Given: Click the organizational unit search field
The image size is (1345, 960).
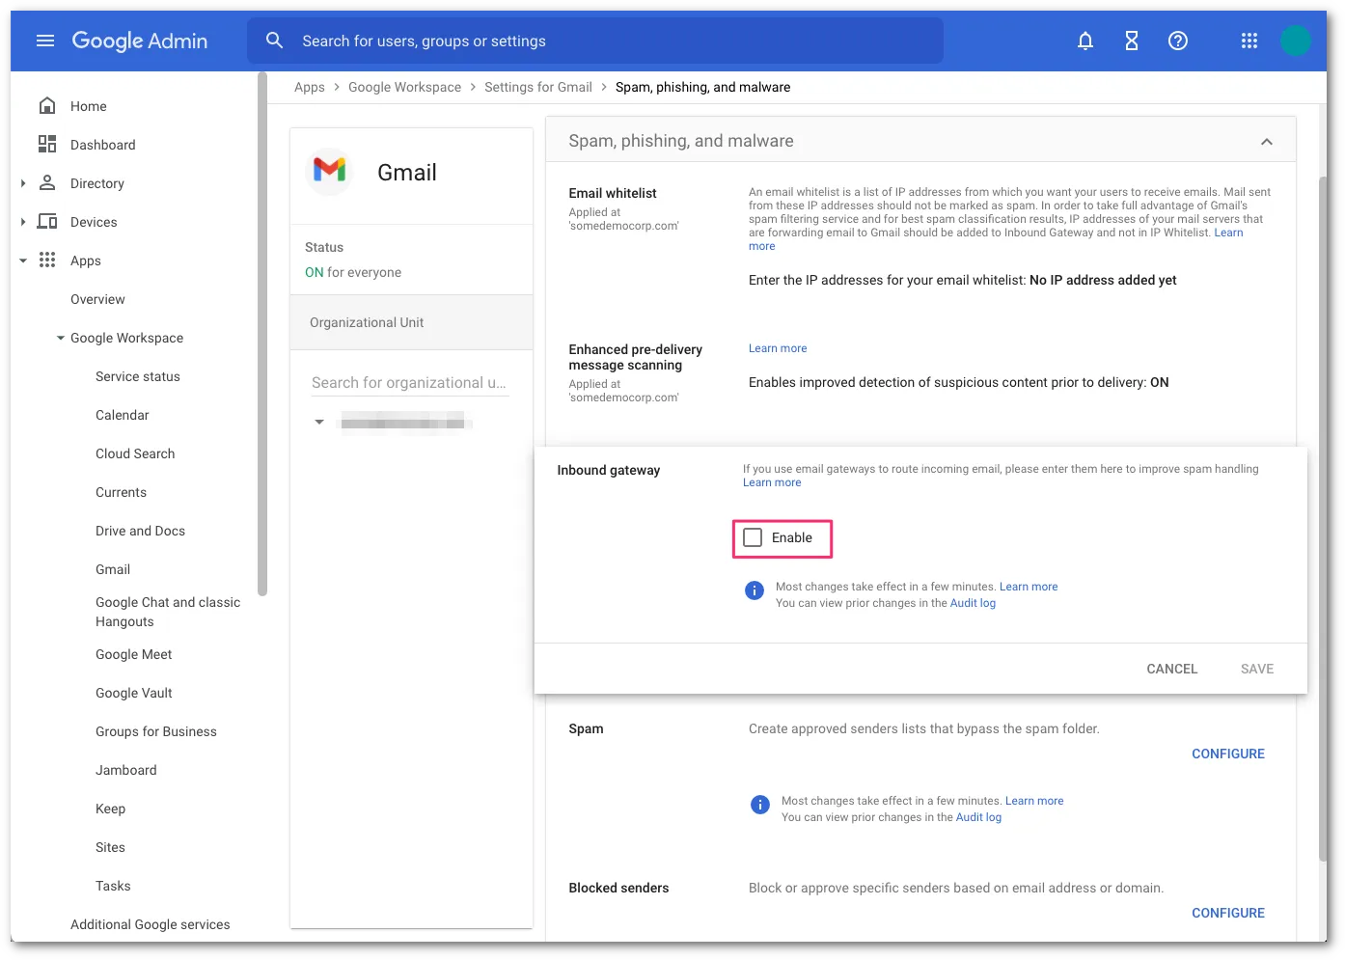Looking at the screenshot, I should pos(409,382).
